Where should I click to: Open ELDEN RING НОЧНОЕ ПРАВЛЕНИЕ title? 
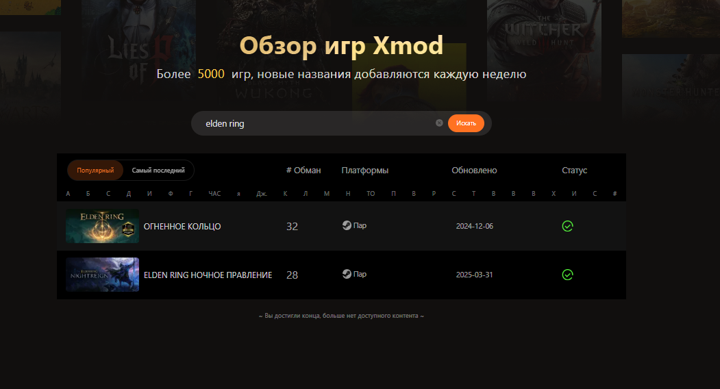[208, 275]
